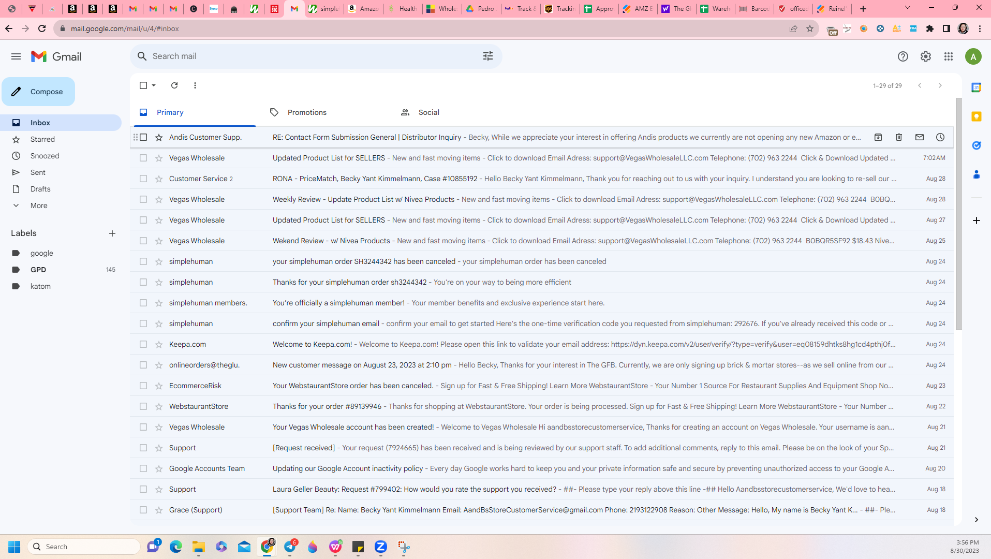Check the EcommerceRisk email checkbox
Viewport: 991px width, 559px height.
click(143, 386)
